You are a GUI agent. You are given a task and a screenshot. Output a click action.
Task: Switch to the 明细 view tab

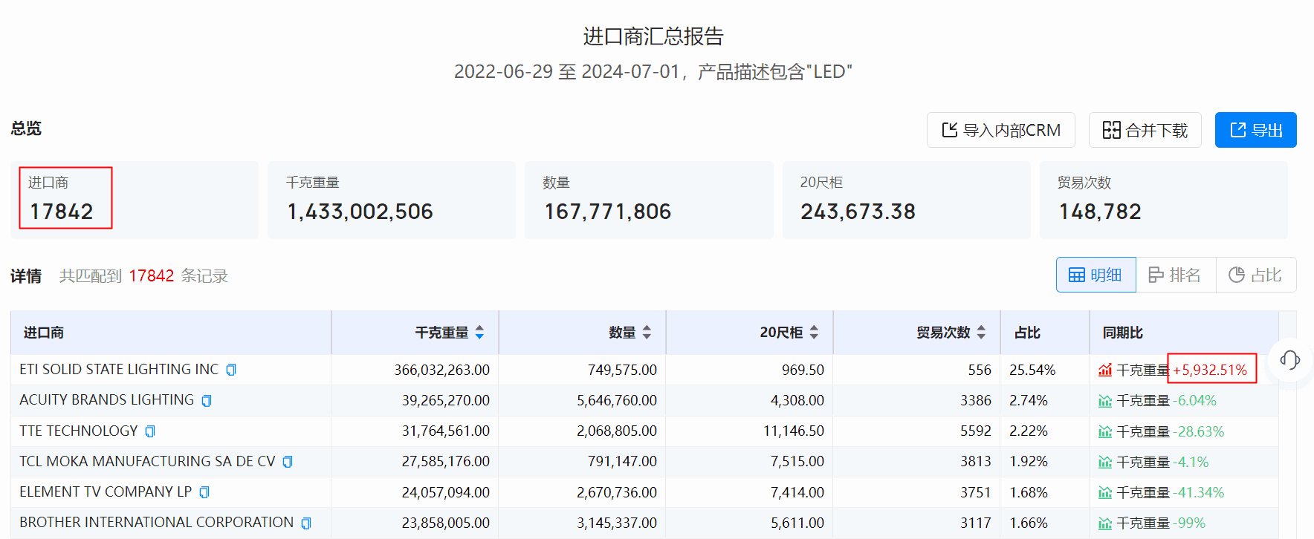(1095, 275)
